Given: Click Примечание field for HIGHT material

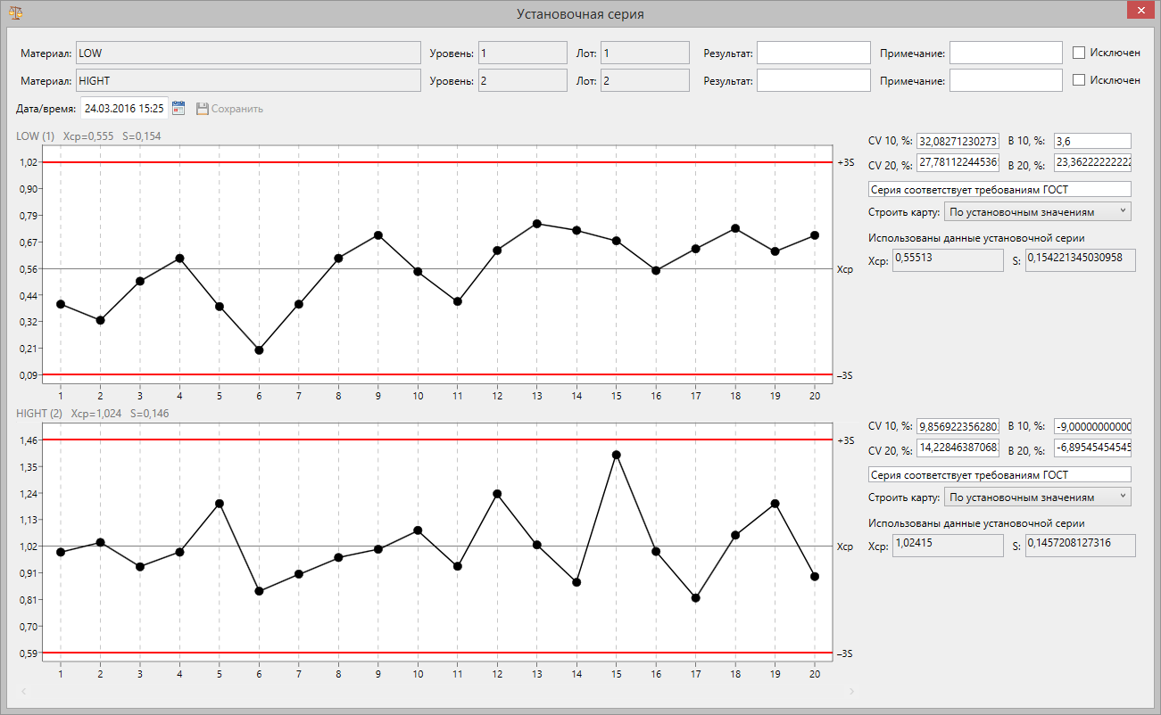Looking at the screenshot, I should point(1006,80).
